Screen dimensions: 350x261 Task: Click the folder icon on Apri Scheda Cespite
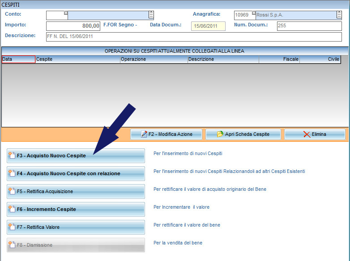pos(220,134)
